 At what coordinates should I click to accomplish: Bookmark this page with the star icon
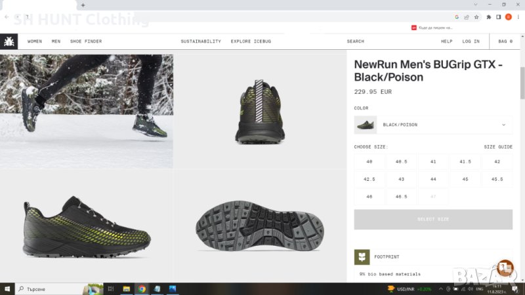pyautogui.click(x=475, y=17)
